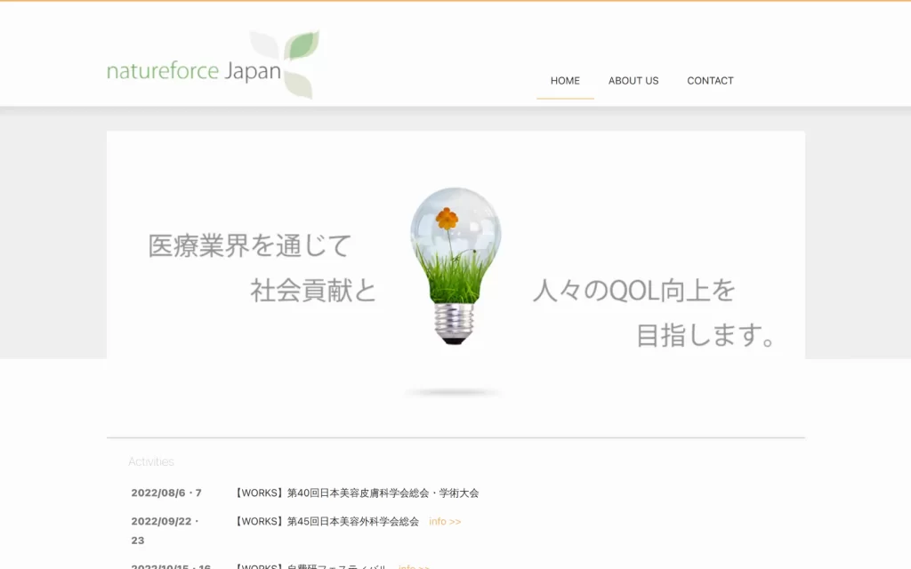This screenshot has width=911, height=569.
Task: Click the metal screw base of the bulb
Action: (x=454, y=324)
